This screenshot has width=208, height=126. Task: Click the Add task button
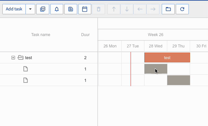coord(14,9)
